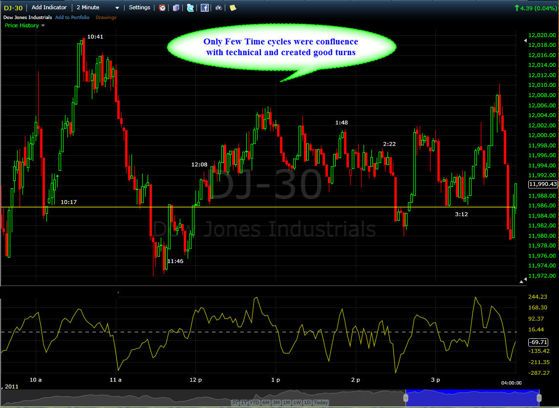Click the Dow Jones Industrials name label
Screen dimensions: 559x408
coord(28,18)
